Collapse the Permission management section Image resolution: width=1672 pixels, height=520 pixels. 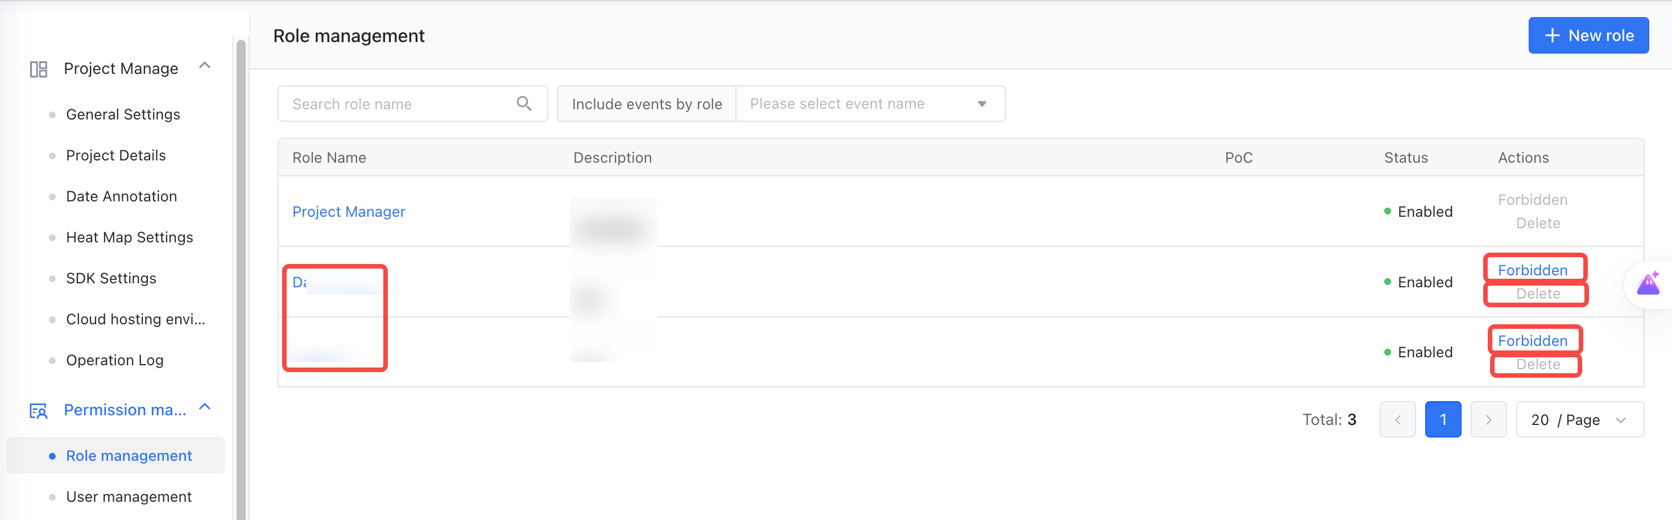205,407
